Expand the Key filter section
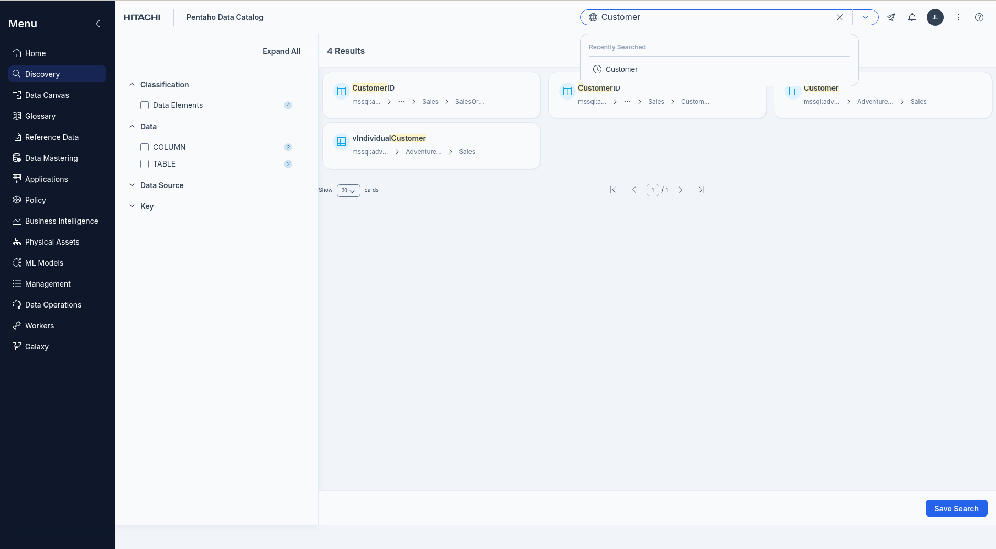 pyautogui.click(x=147, y=206)
